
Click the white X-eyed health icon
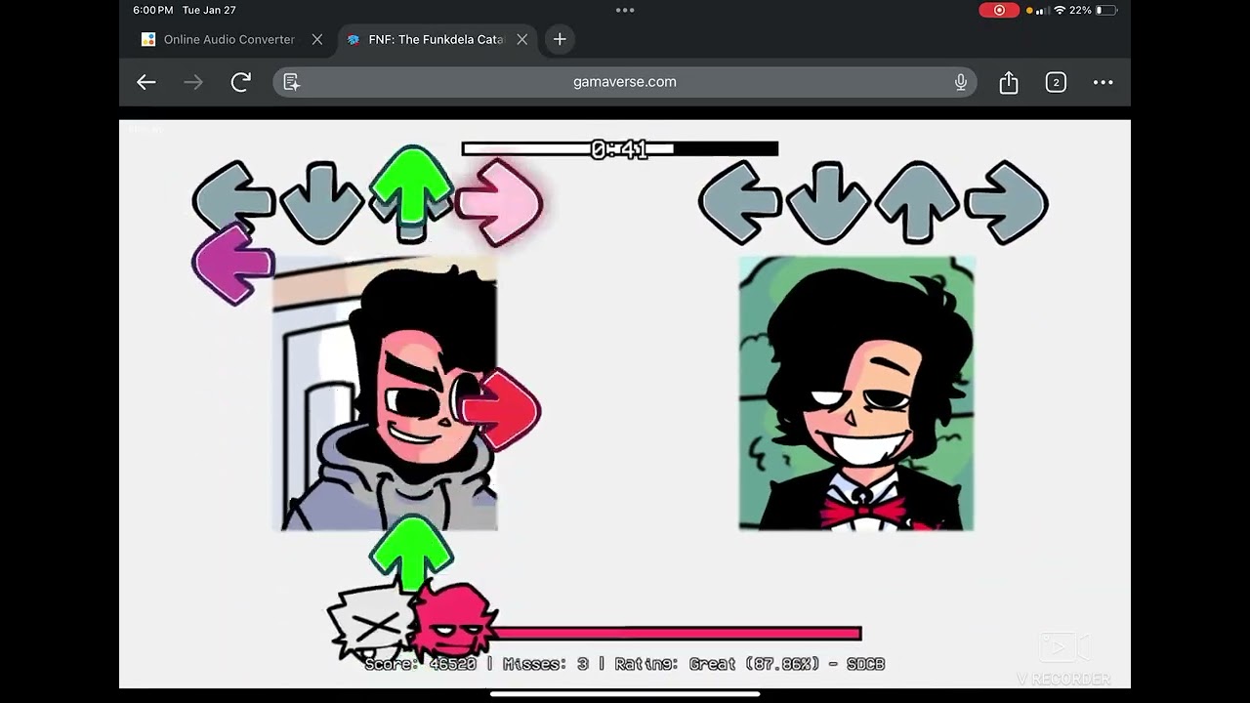368,621
